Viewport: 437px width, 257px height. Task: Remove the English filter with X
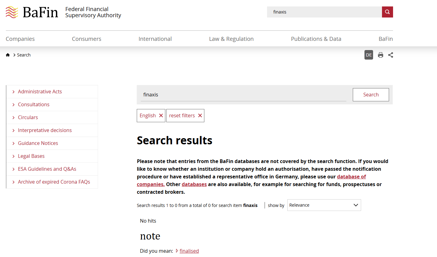(161, 115)
